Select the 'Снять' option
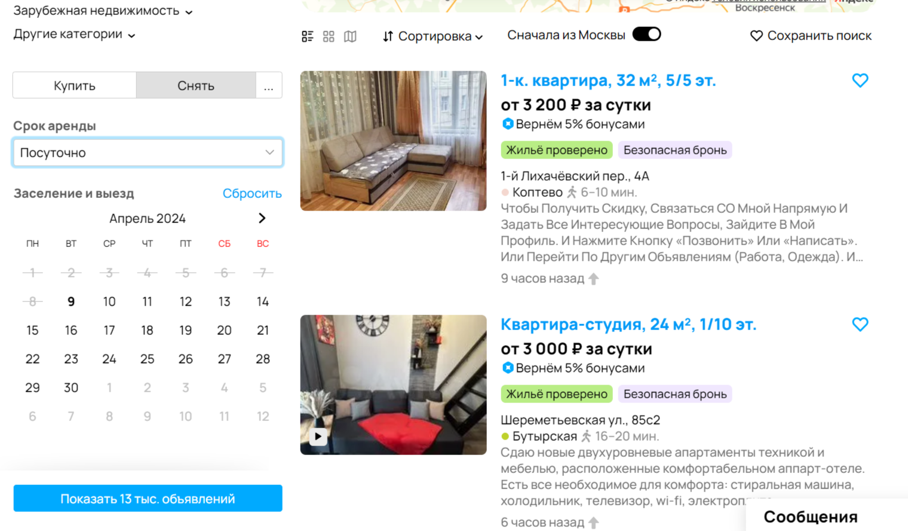 (x=195, y=86)
